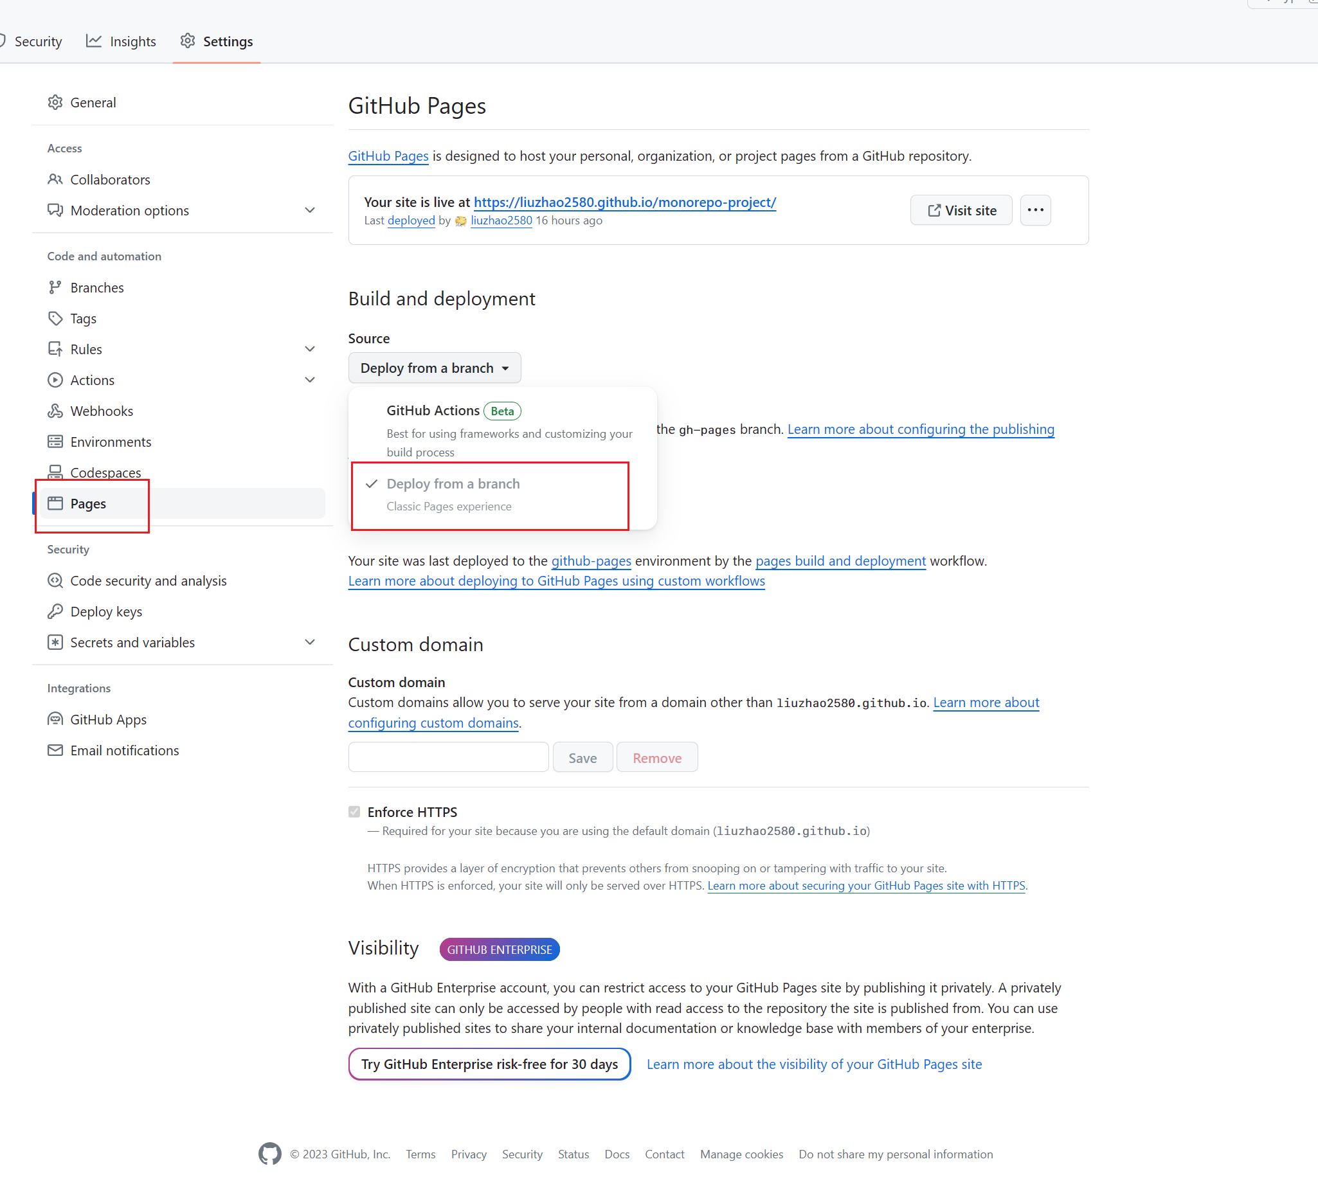Click the Insights graph icon
Viewport: 1318px width, 1184px height.
coord(94,41)
